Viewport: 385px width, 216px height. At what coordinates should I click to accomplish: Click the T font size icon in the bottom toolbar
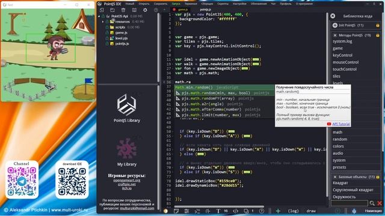pos(218,211)
